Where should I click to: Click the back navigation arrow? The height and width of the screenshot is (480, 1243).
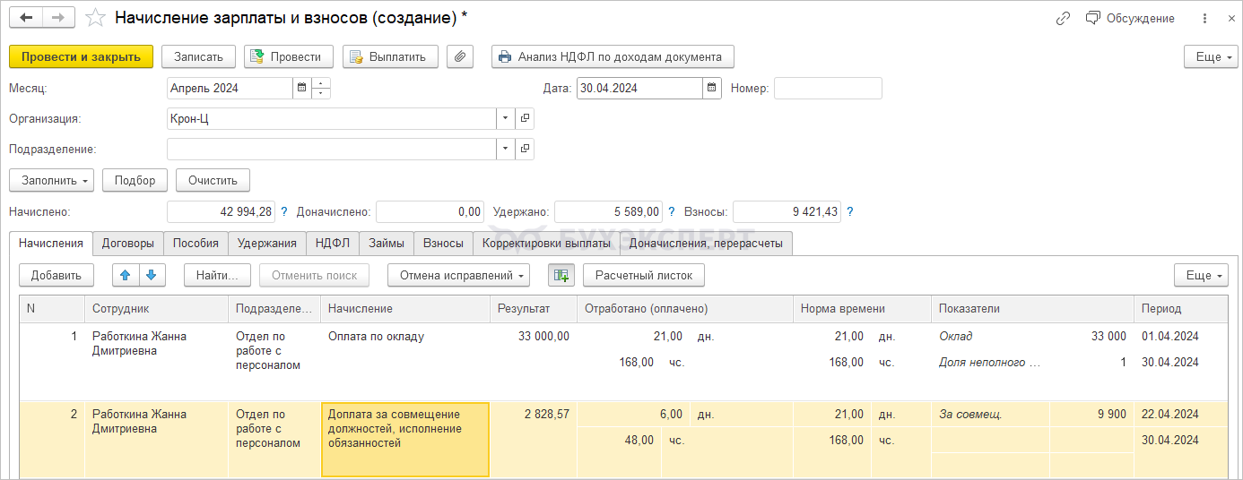click(26, 18)
